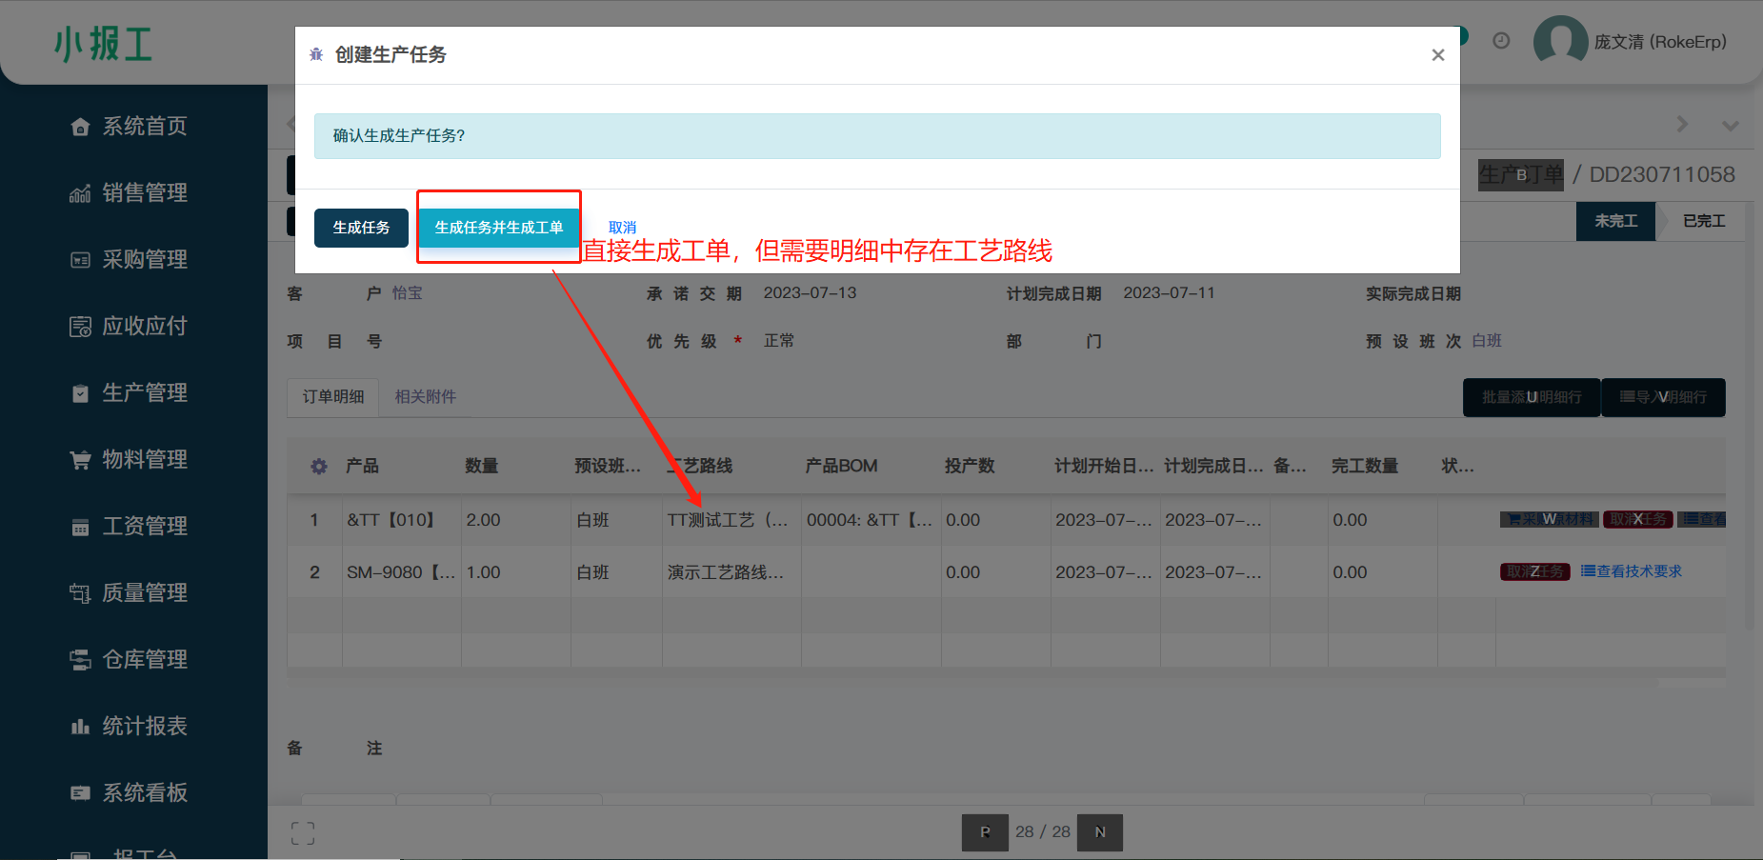The height and width of the screenshot is (860, 1763).
Task: Click the 生成任务 button
Action: click(361, 228)
